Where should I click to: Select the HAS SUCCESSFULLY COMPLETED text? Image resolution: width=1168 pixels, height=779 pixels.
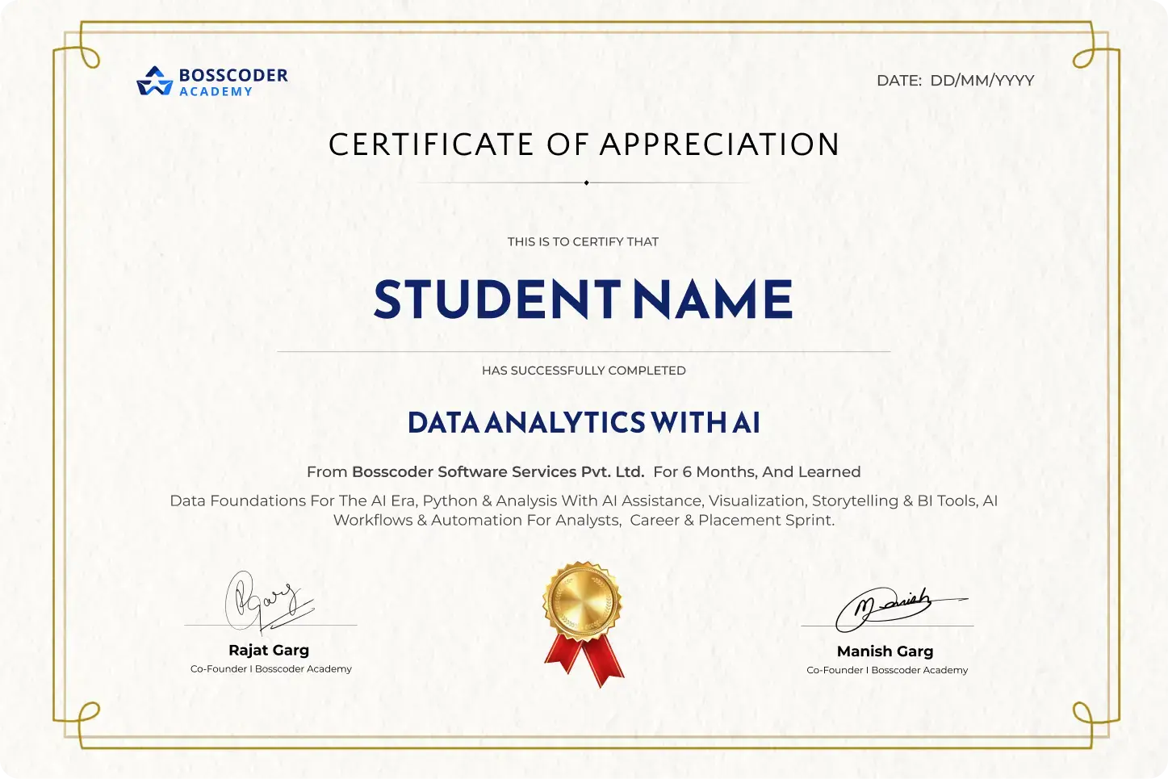tap(583, 371)
